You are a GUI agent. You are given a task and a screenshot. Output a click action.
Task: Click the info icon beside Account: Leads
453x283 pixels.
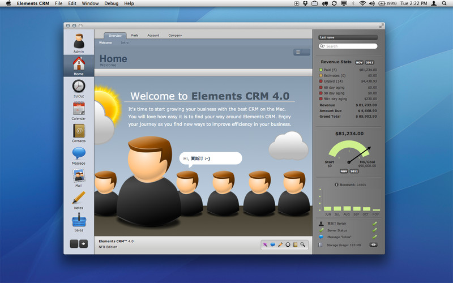(x=336, y=185)
